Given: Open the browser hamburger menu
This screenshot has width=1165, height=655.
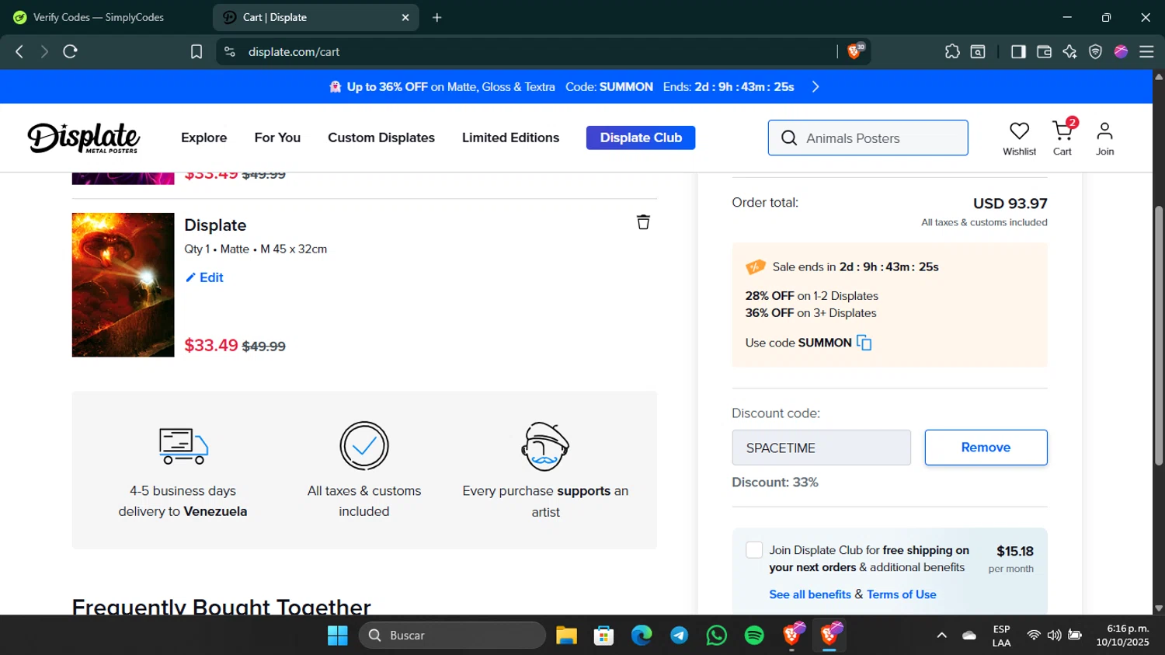Looking at the screenshot, I should 1146,51.
